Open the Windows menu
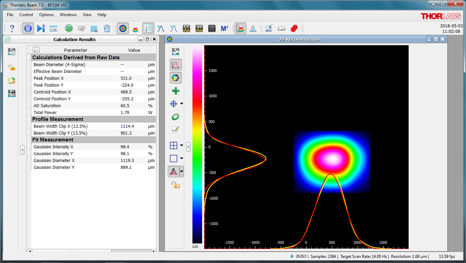 68,15
